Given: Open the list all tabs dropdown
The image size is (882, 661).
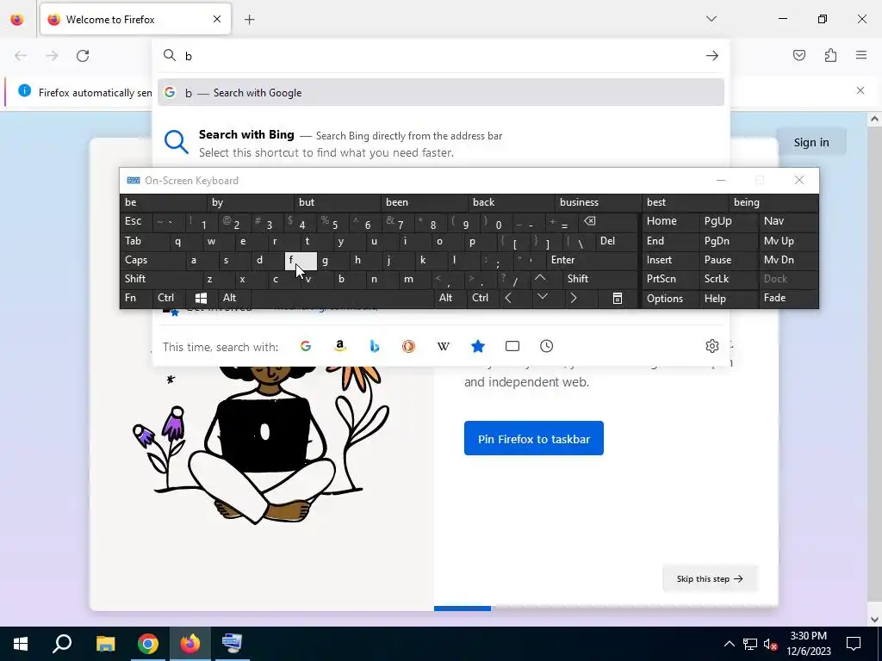Looking at the screenshot, I should pos(711,19).
